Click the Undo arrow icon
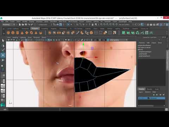Image resolution: width=169 pixels, height=127 pixels. pyautogui.click(x=29, y=24)
